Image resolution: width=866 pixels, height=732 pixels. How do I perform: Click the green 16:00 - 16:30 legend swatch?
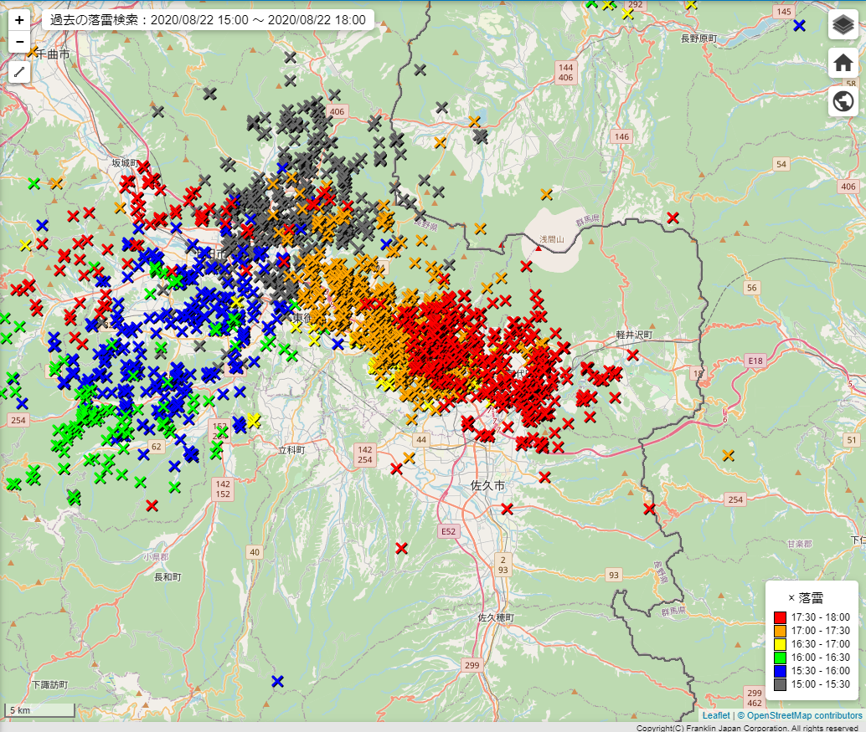tap(780, 658)
